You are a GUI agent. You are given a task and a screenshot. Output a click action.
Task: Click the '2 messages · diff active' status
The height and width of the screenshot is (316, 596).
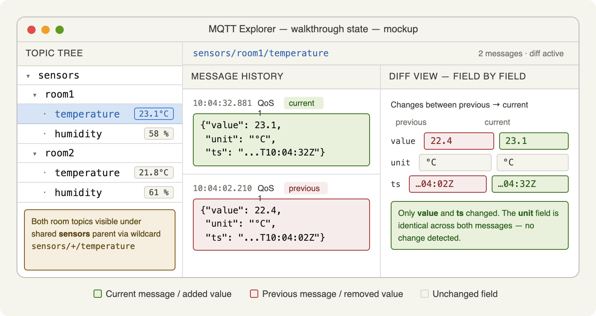(x=521, y=54)
